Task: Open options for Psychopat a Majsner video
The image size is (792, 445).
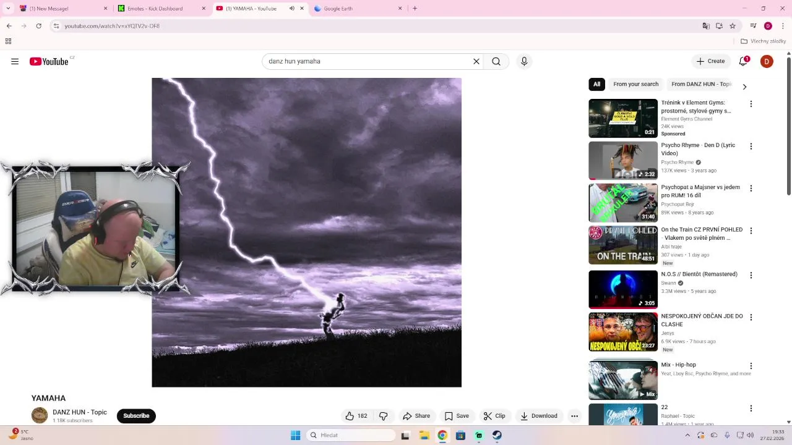Action: point(751,189)
